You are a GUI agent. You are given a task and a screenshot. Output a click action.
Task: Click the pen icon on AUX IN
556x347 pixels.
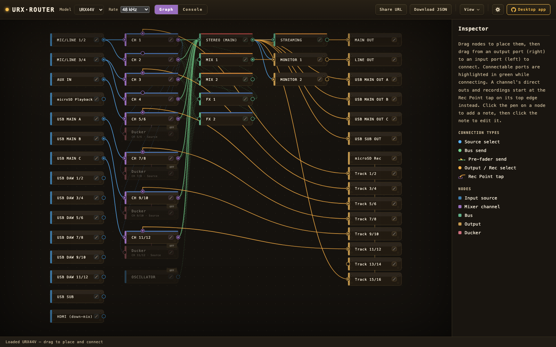point(96,79)
